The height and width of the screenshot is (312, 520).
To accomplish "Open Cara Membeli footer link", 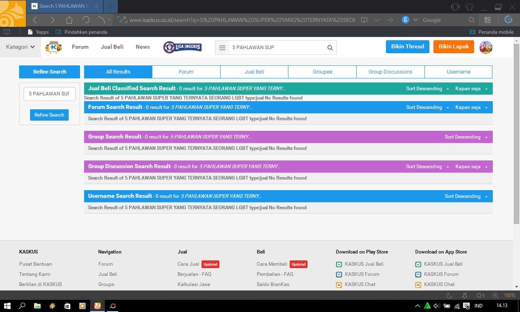I will click(x=272, y=264).
